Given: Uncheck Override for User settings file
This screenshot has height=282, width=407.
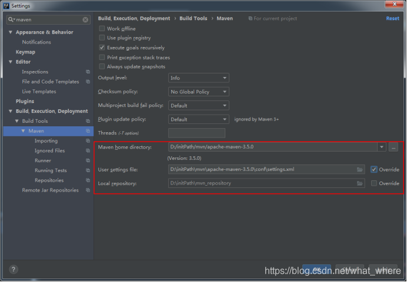Looking at the screenshot, I should (374, 170).
